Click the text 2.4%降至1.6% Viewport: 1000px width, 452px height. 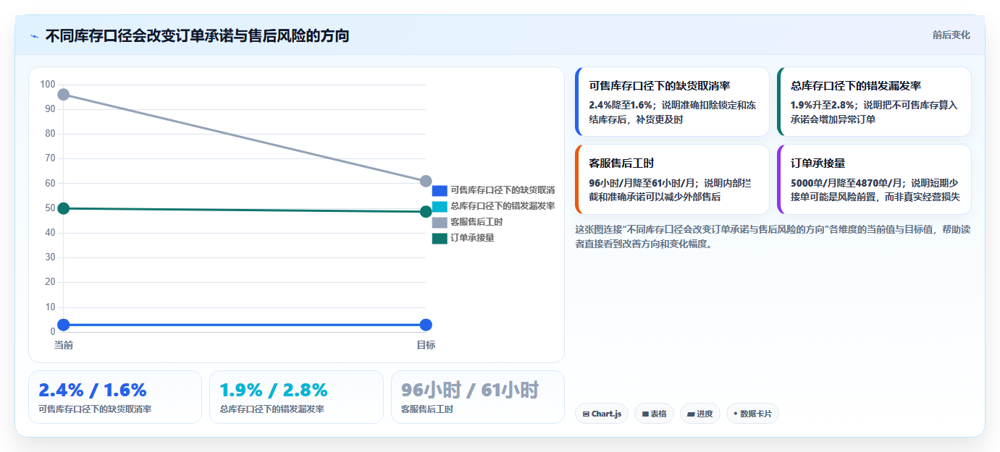pos(621,105)
